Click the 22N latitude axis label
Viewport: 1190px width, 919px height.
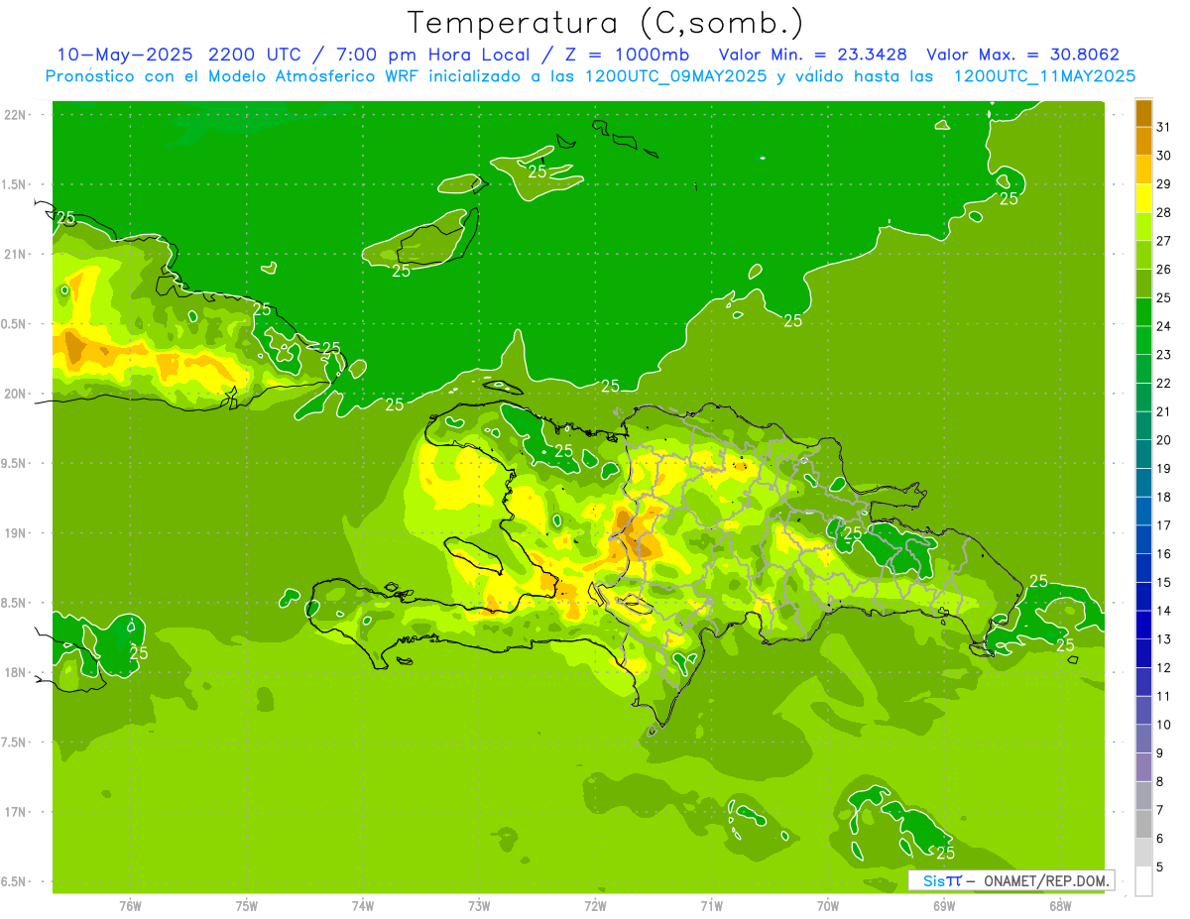point(16,114)
